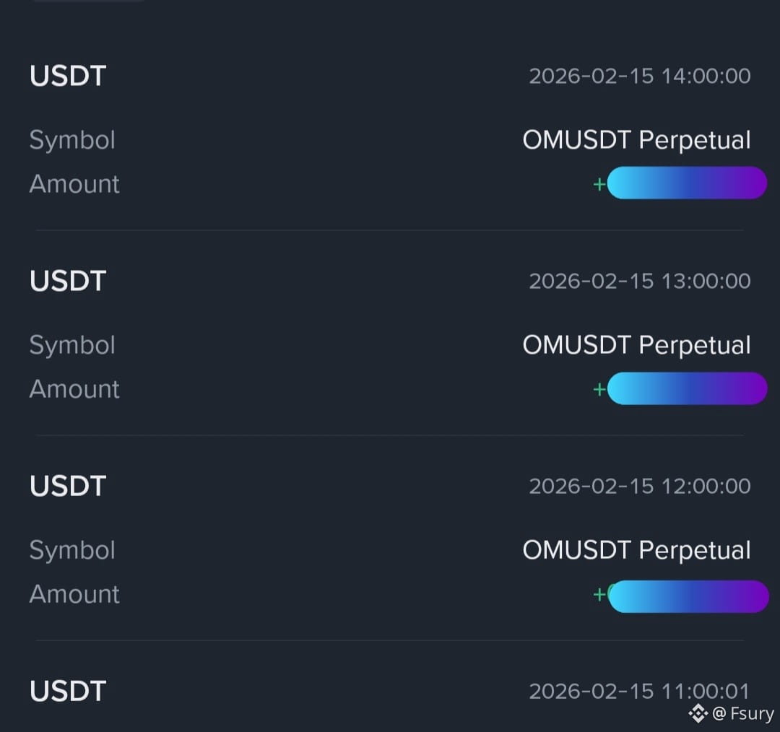The width and height of the screenshot is (780, 732).
Task: Click the Binance logo watermark icon
Action: pos(698,713)
